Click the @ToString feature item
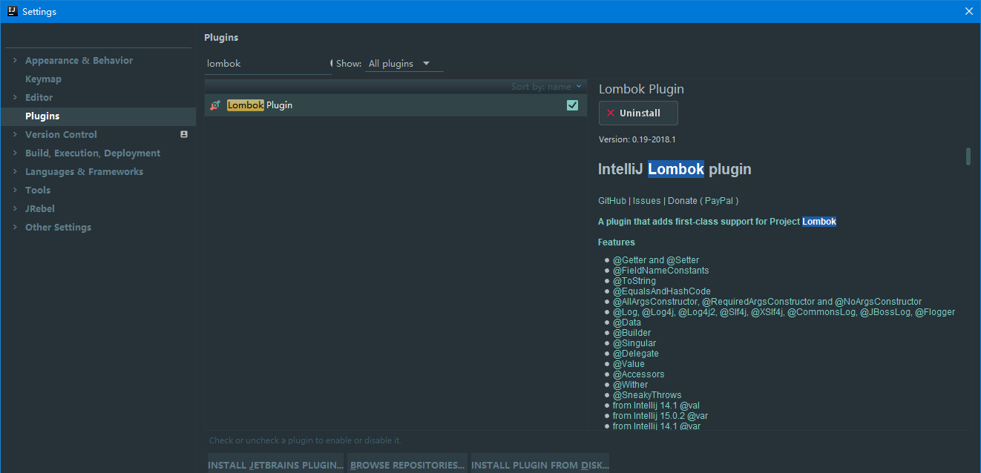The height and width of the screenshot is (473, 981). 634,281
